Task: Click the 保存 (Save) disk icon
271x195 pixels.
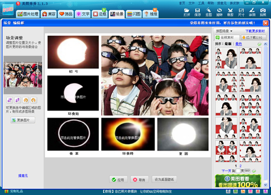Action: pos(197,12)
